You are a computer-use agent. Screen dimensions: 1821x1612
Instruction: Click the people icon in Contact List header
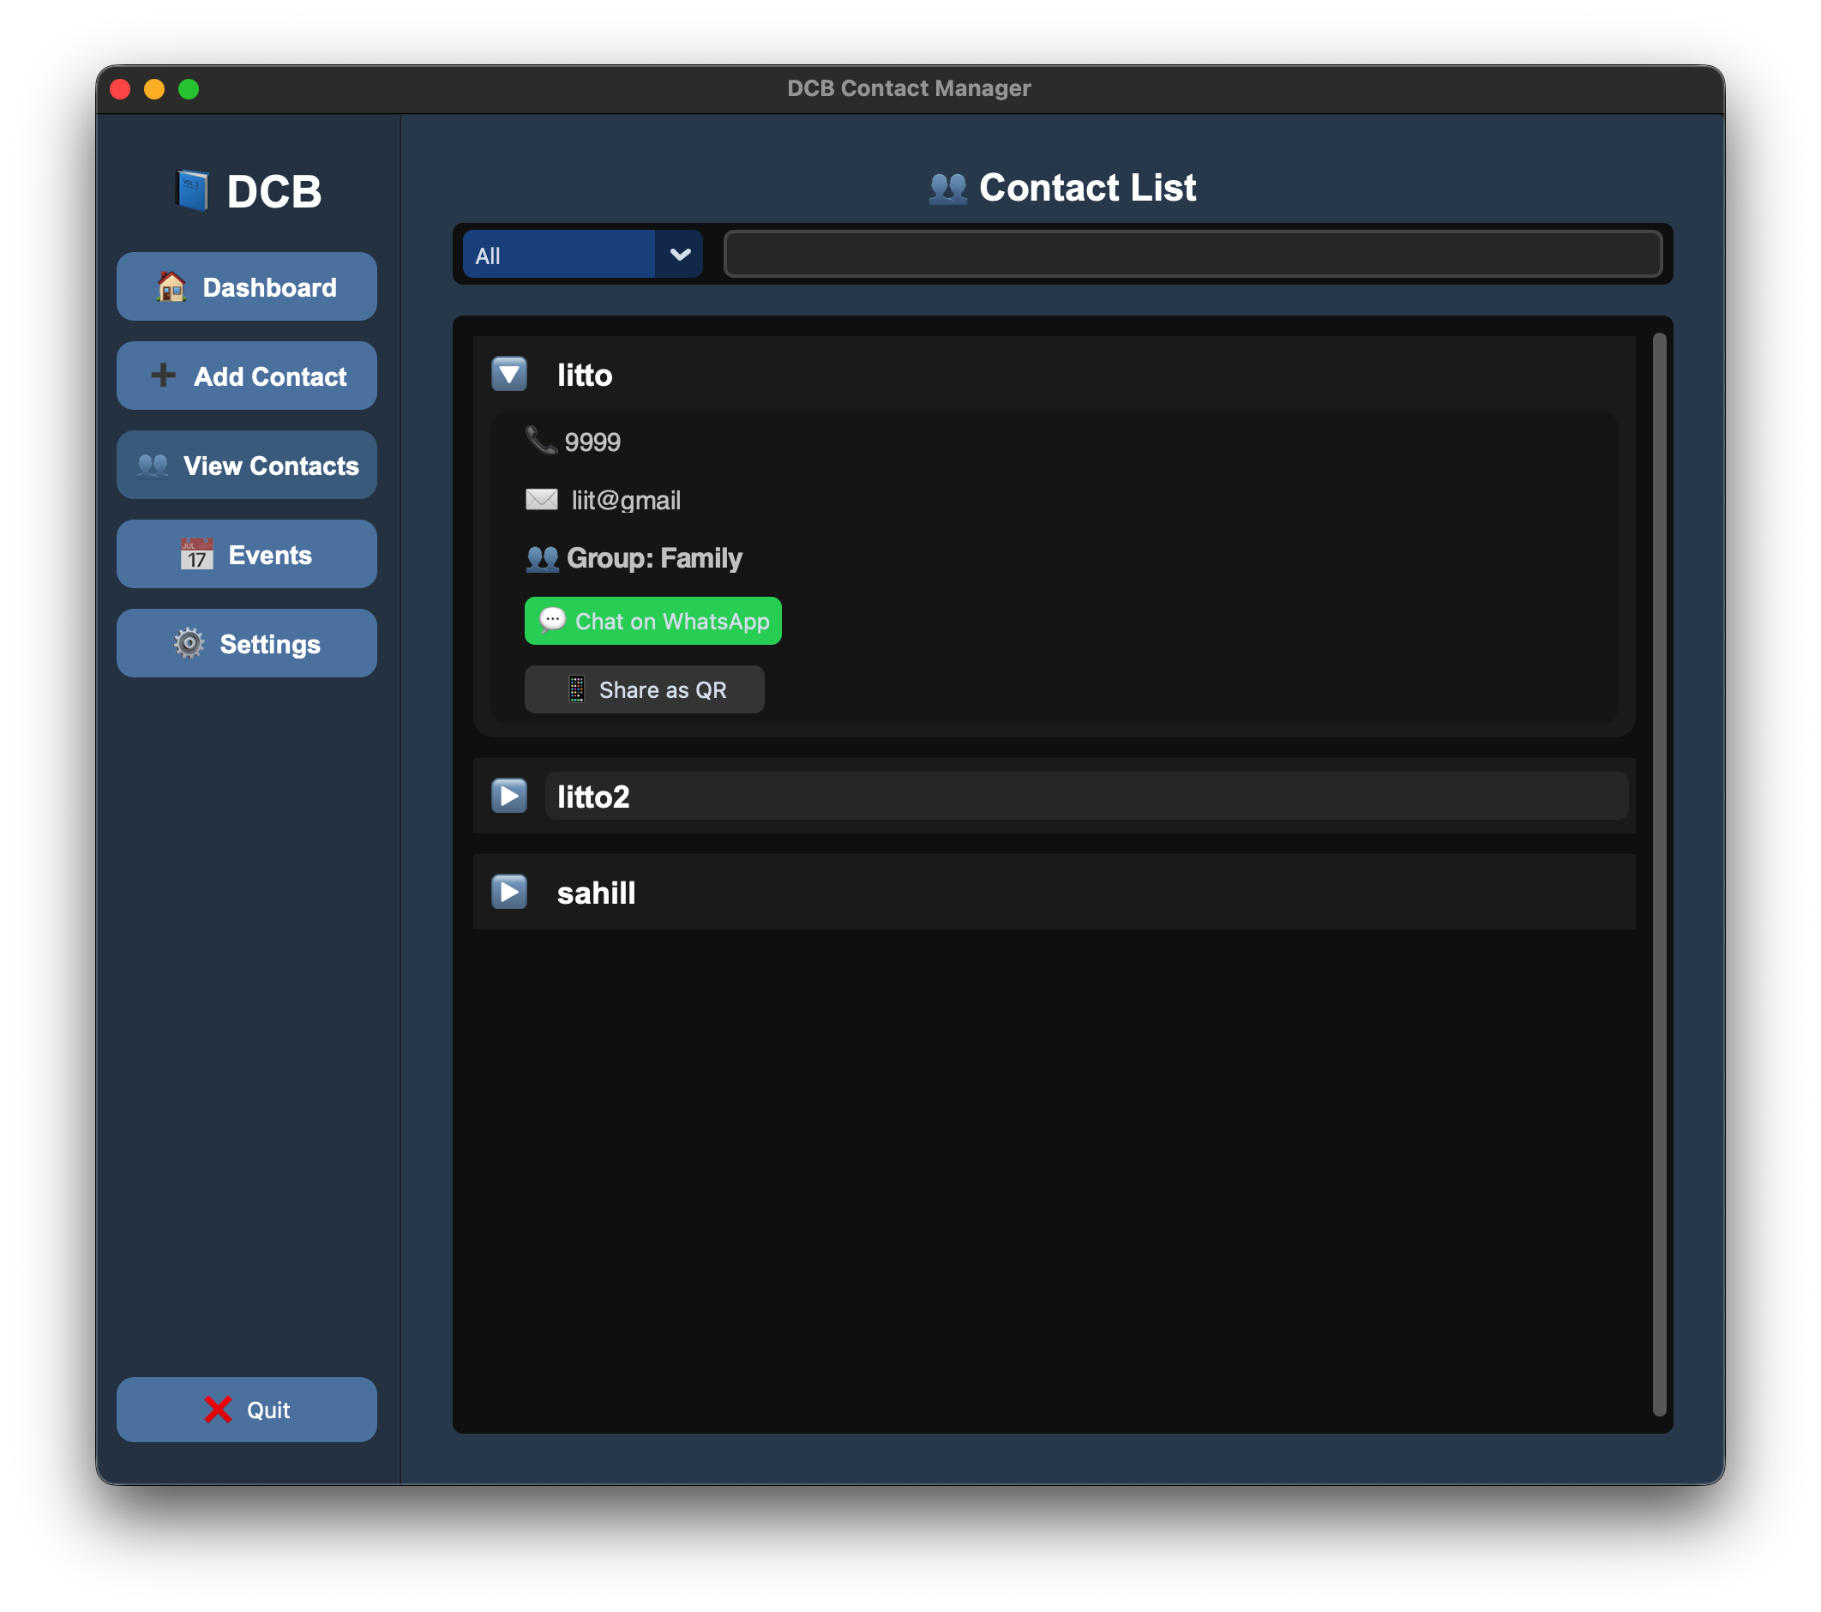pyautogui.click(x=947, y=188)
